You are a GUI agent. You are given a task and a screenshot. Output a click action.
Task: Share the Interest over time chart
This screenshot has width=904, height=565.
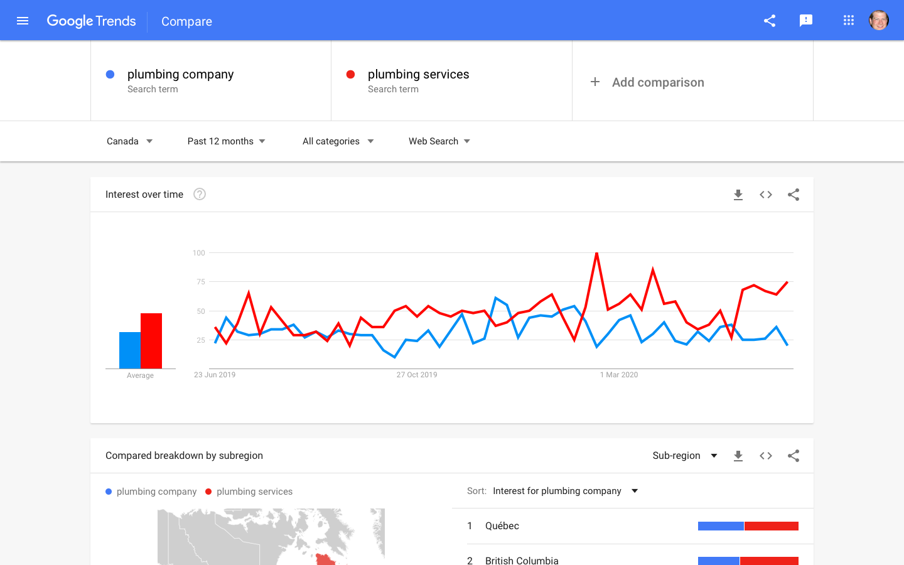(x=794, y=195)
